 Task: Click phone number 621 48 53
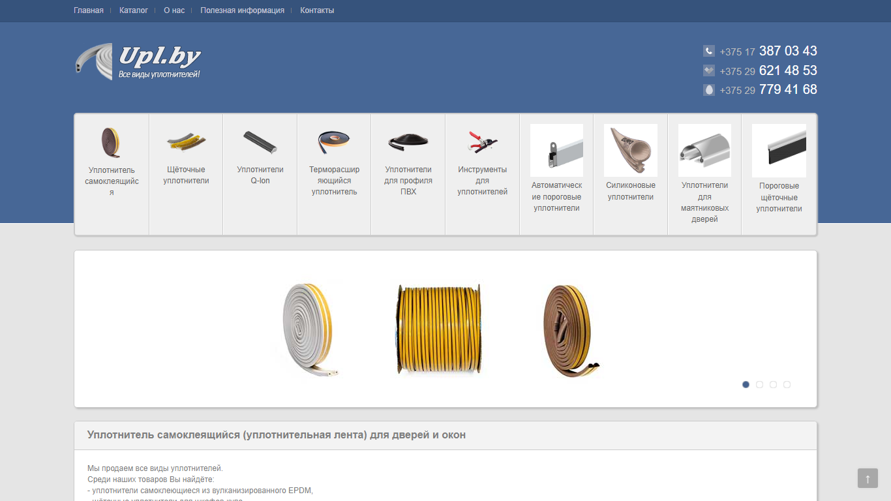tap(788, 70)
